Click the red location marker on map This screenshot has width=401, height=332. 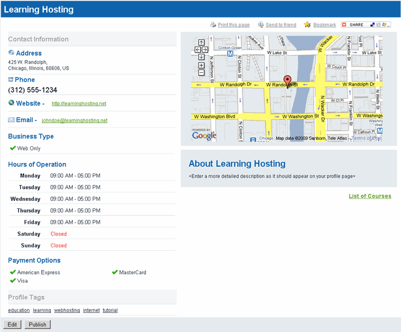click(x=287, y=81)
